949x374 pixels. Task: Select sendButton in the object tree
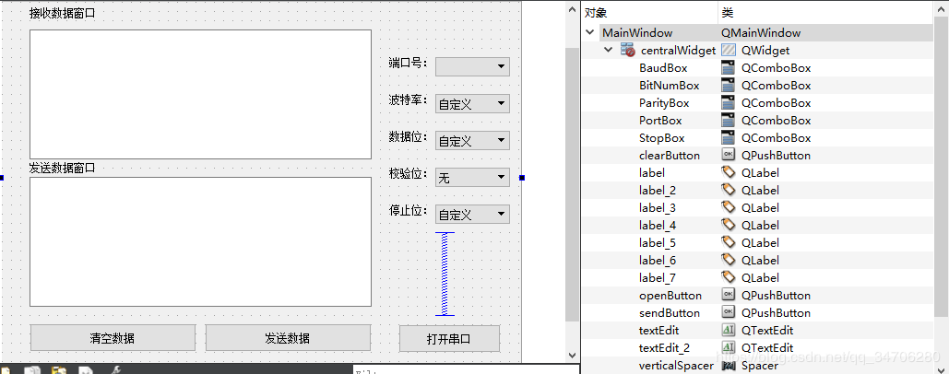pos(670,313)
